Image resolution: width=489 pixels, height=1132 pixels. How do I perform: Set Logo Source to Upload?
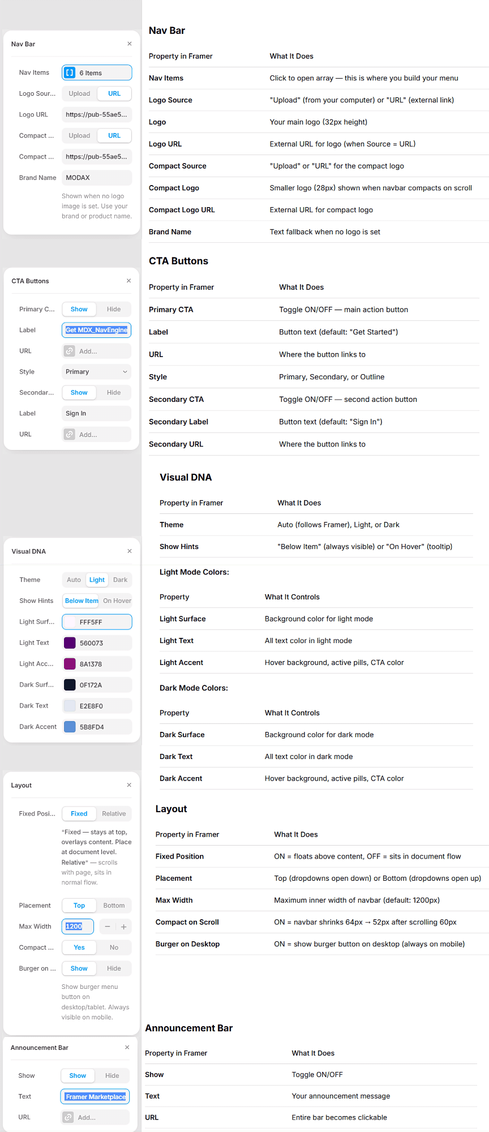[x=79, y=93]
